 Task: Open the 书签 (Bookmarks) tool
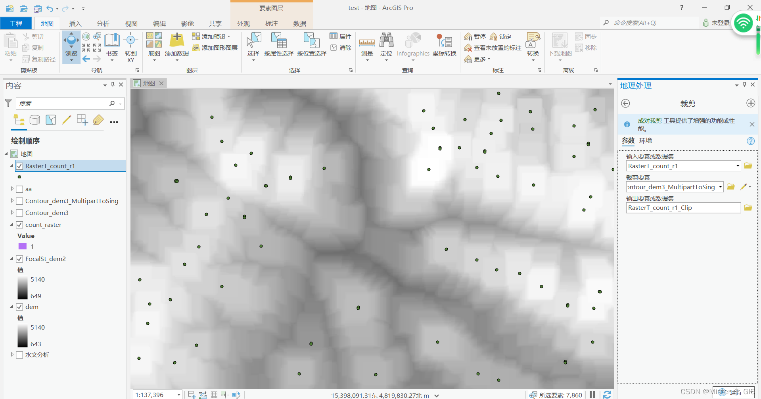(112, 44)
